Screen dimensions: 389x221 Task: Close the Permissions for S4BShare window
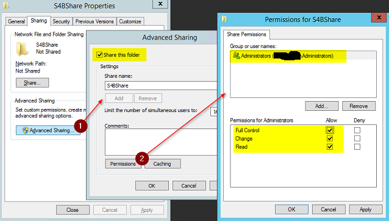click(379, 17)
